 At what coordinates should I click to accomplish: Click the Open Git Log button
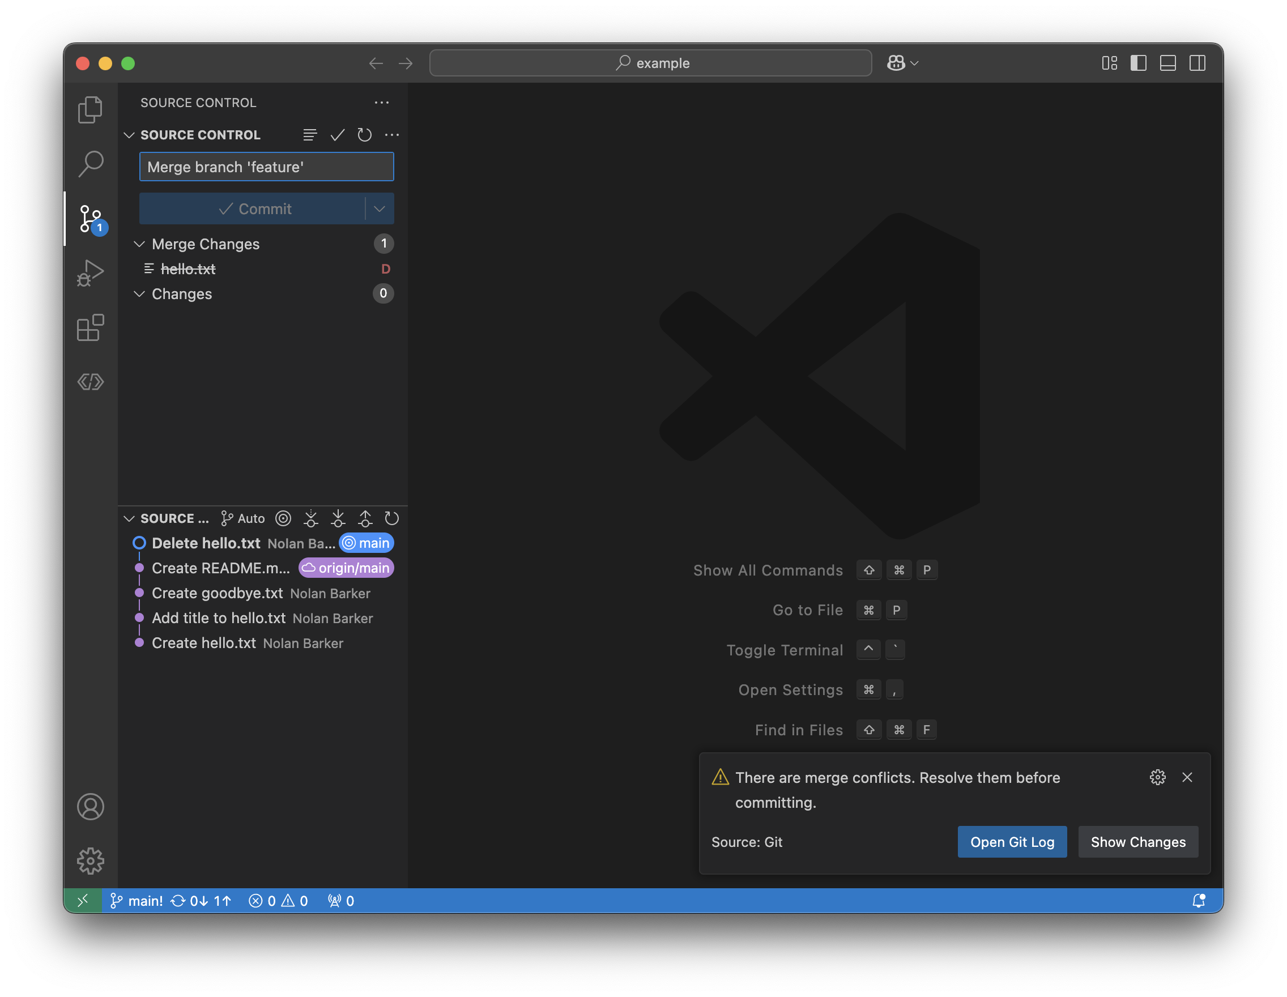pos(1012,842)
